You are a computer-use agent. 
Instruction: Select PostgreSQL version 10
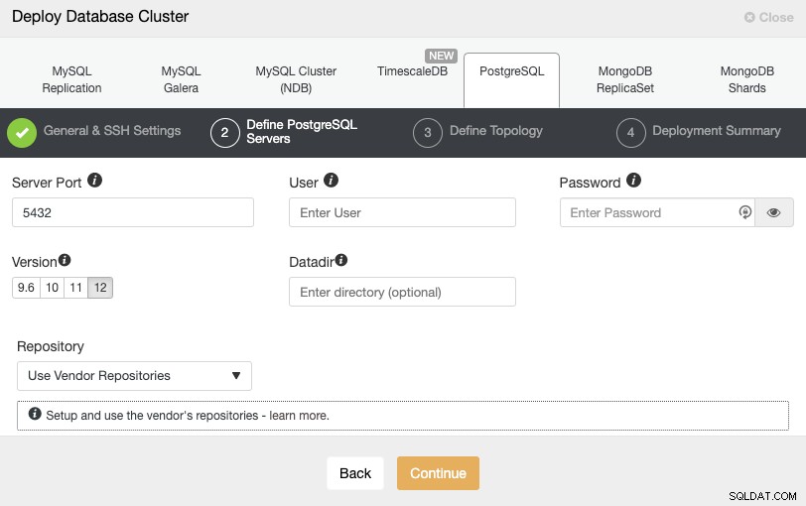point(52,287)
